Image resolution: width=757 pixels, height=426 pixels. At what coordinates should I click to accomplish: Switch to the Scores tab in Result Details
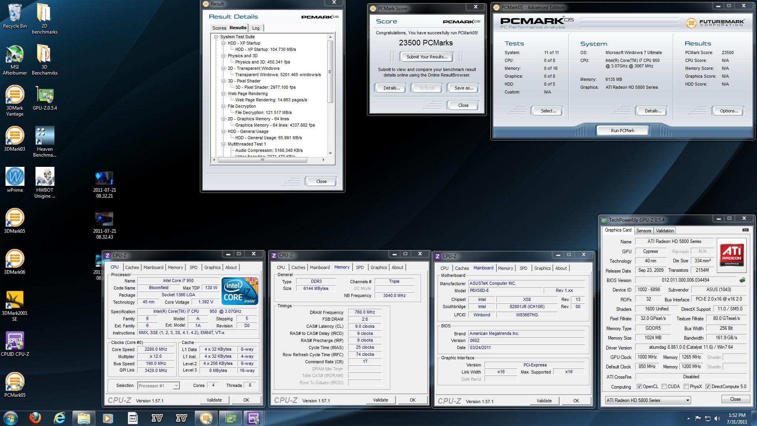point(219,28)
